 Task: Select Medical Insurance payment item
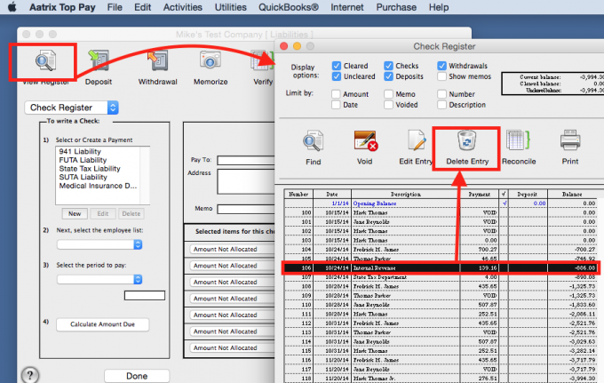[x=98, y=186]
